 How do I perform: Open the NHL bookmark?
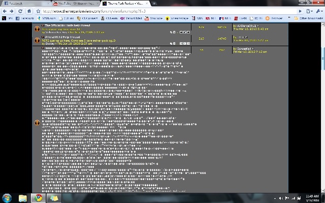coord(211,18)
